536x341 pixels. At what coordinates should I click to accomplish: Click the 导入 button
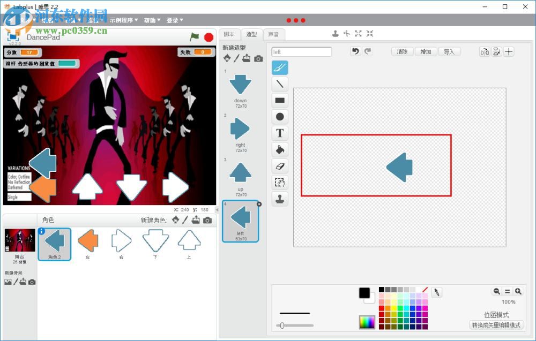[x=449, y=51]
